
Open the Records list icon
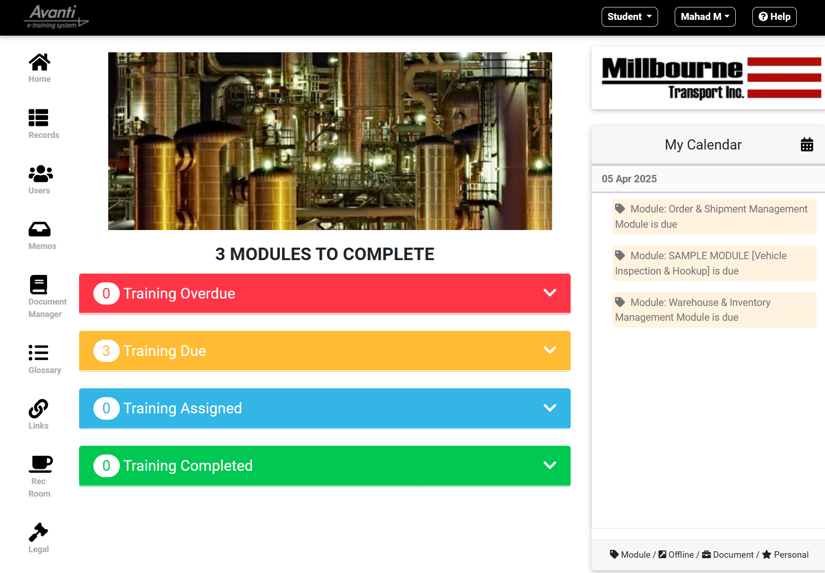38,118
